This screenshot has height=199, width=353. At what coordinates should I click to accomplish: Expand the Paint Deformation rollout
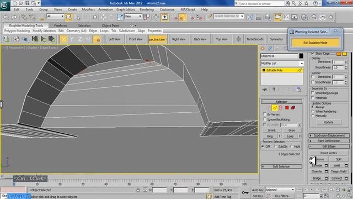point(329,141)
